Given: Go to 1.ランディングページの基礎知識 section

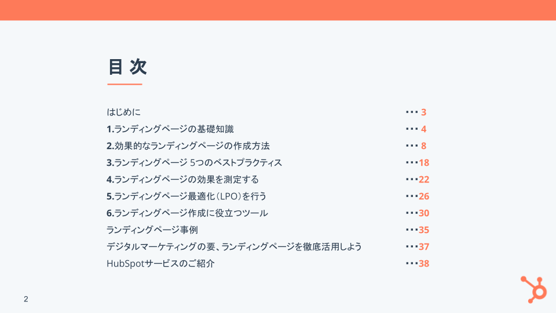Looking at the screenshot, I should (170, 129).
